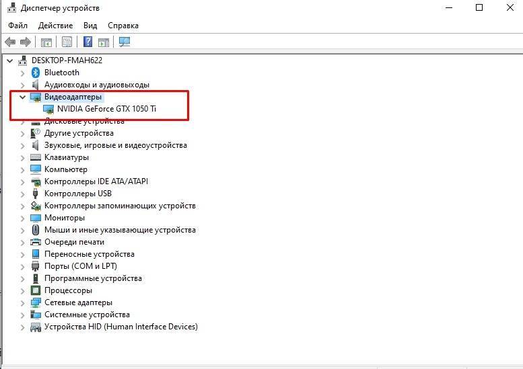Click the USB plug icon beside Контроллеры USB
The width and height of the screenshot is (523, 369).
pyautogui.click(x=36, y=194)
